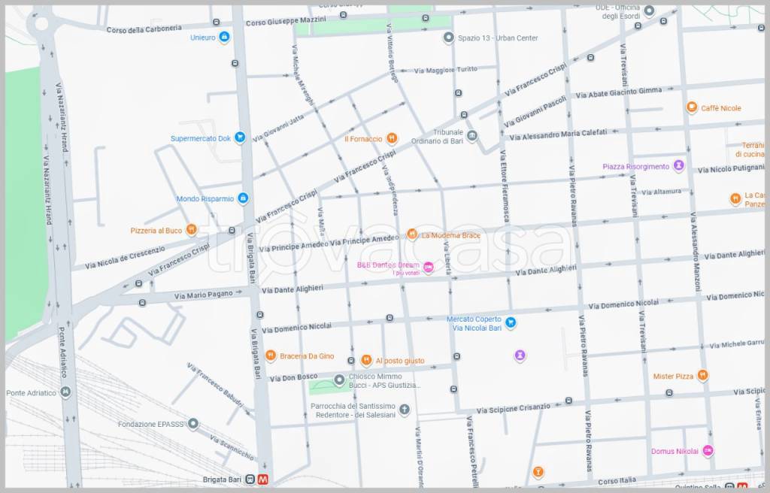Click the Corso della Carboneria label
Screen dimensions: 770x493
[x=144, y=29]
